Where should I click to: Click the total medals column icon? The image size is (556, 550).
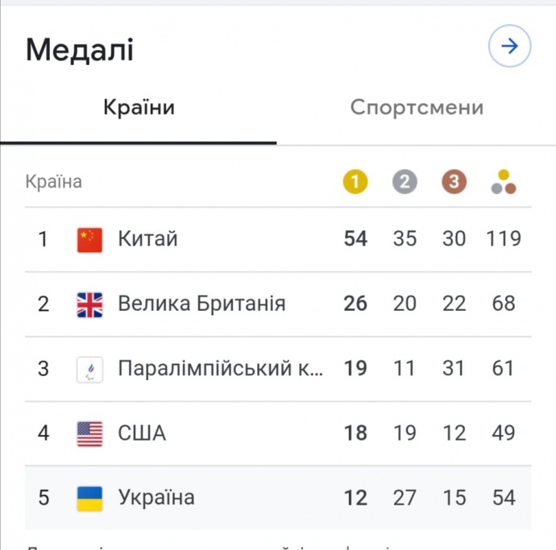[504, 182]
